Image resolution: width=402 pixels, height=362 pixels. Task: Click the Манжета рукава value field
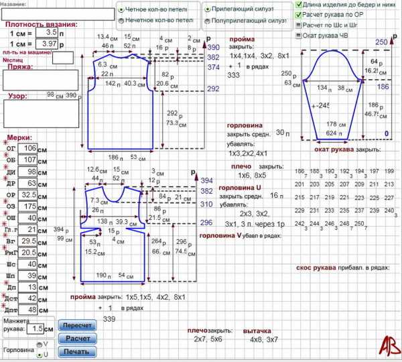tap(43, 328)
